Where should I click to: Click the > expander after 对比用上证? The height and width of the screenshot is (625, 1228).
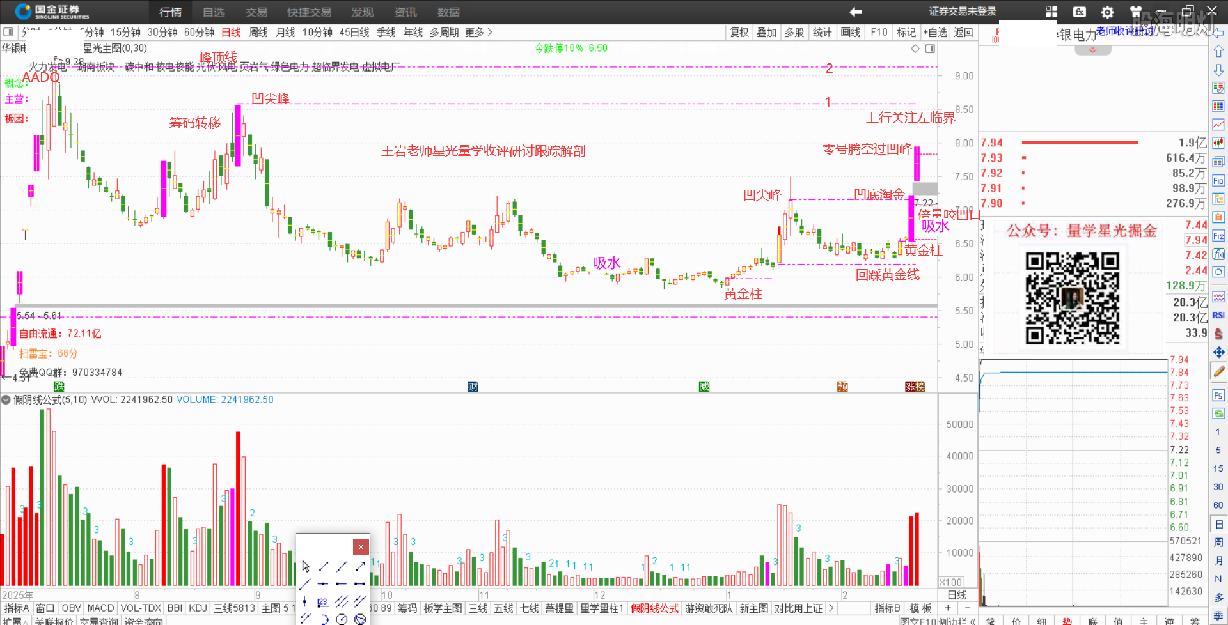coord(831,608)
